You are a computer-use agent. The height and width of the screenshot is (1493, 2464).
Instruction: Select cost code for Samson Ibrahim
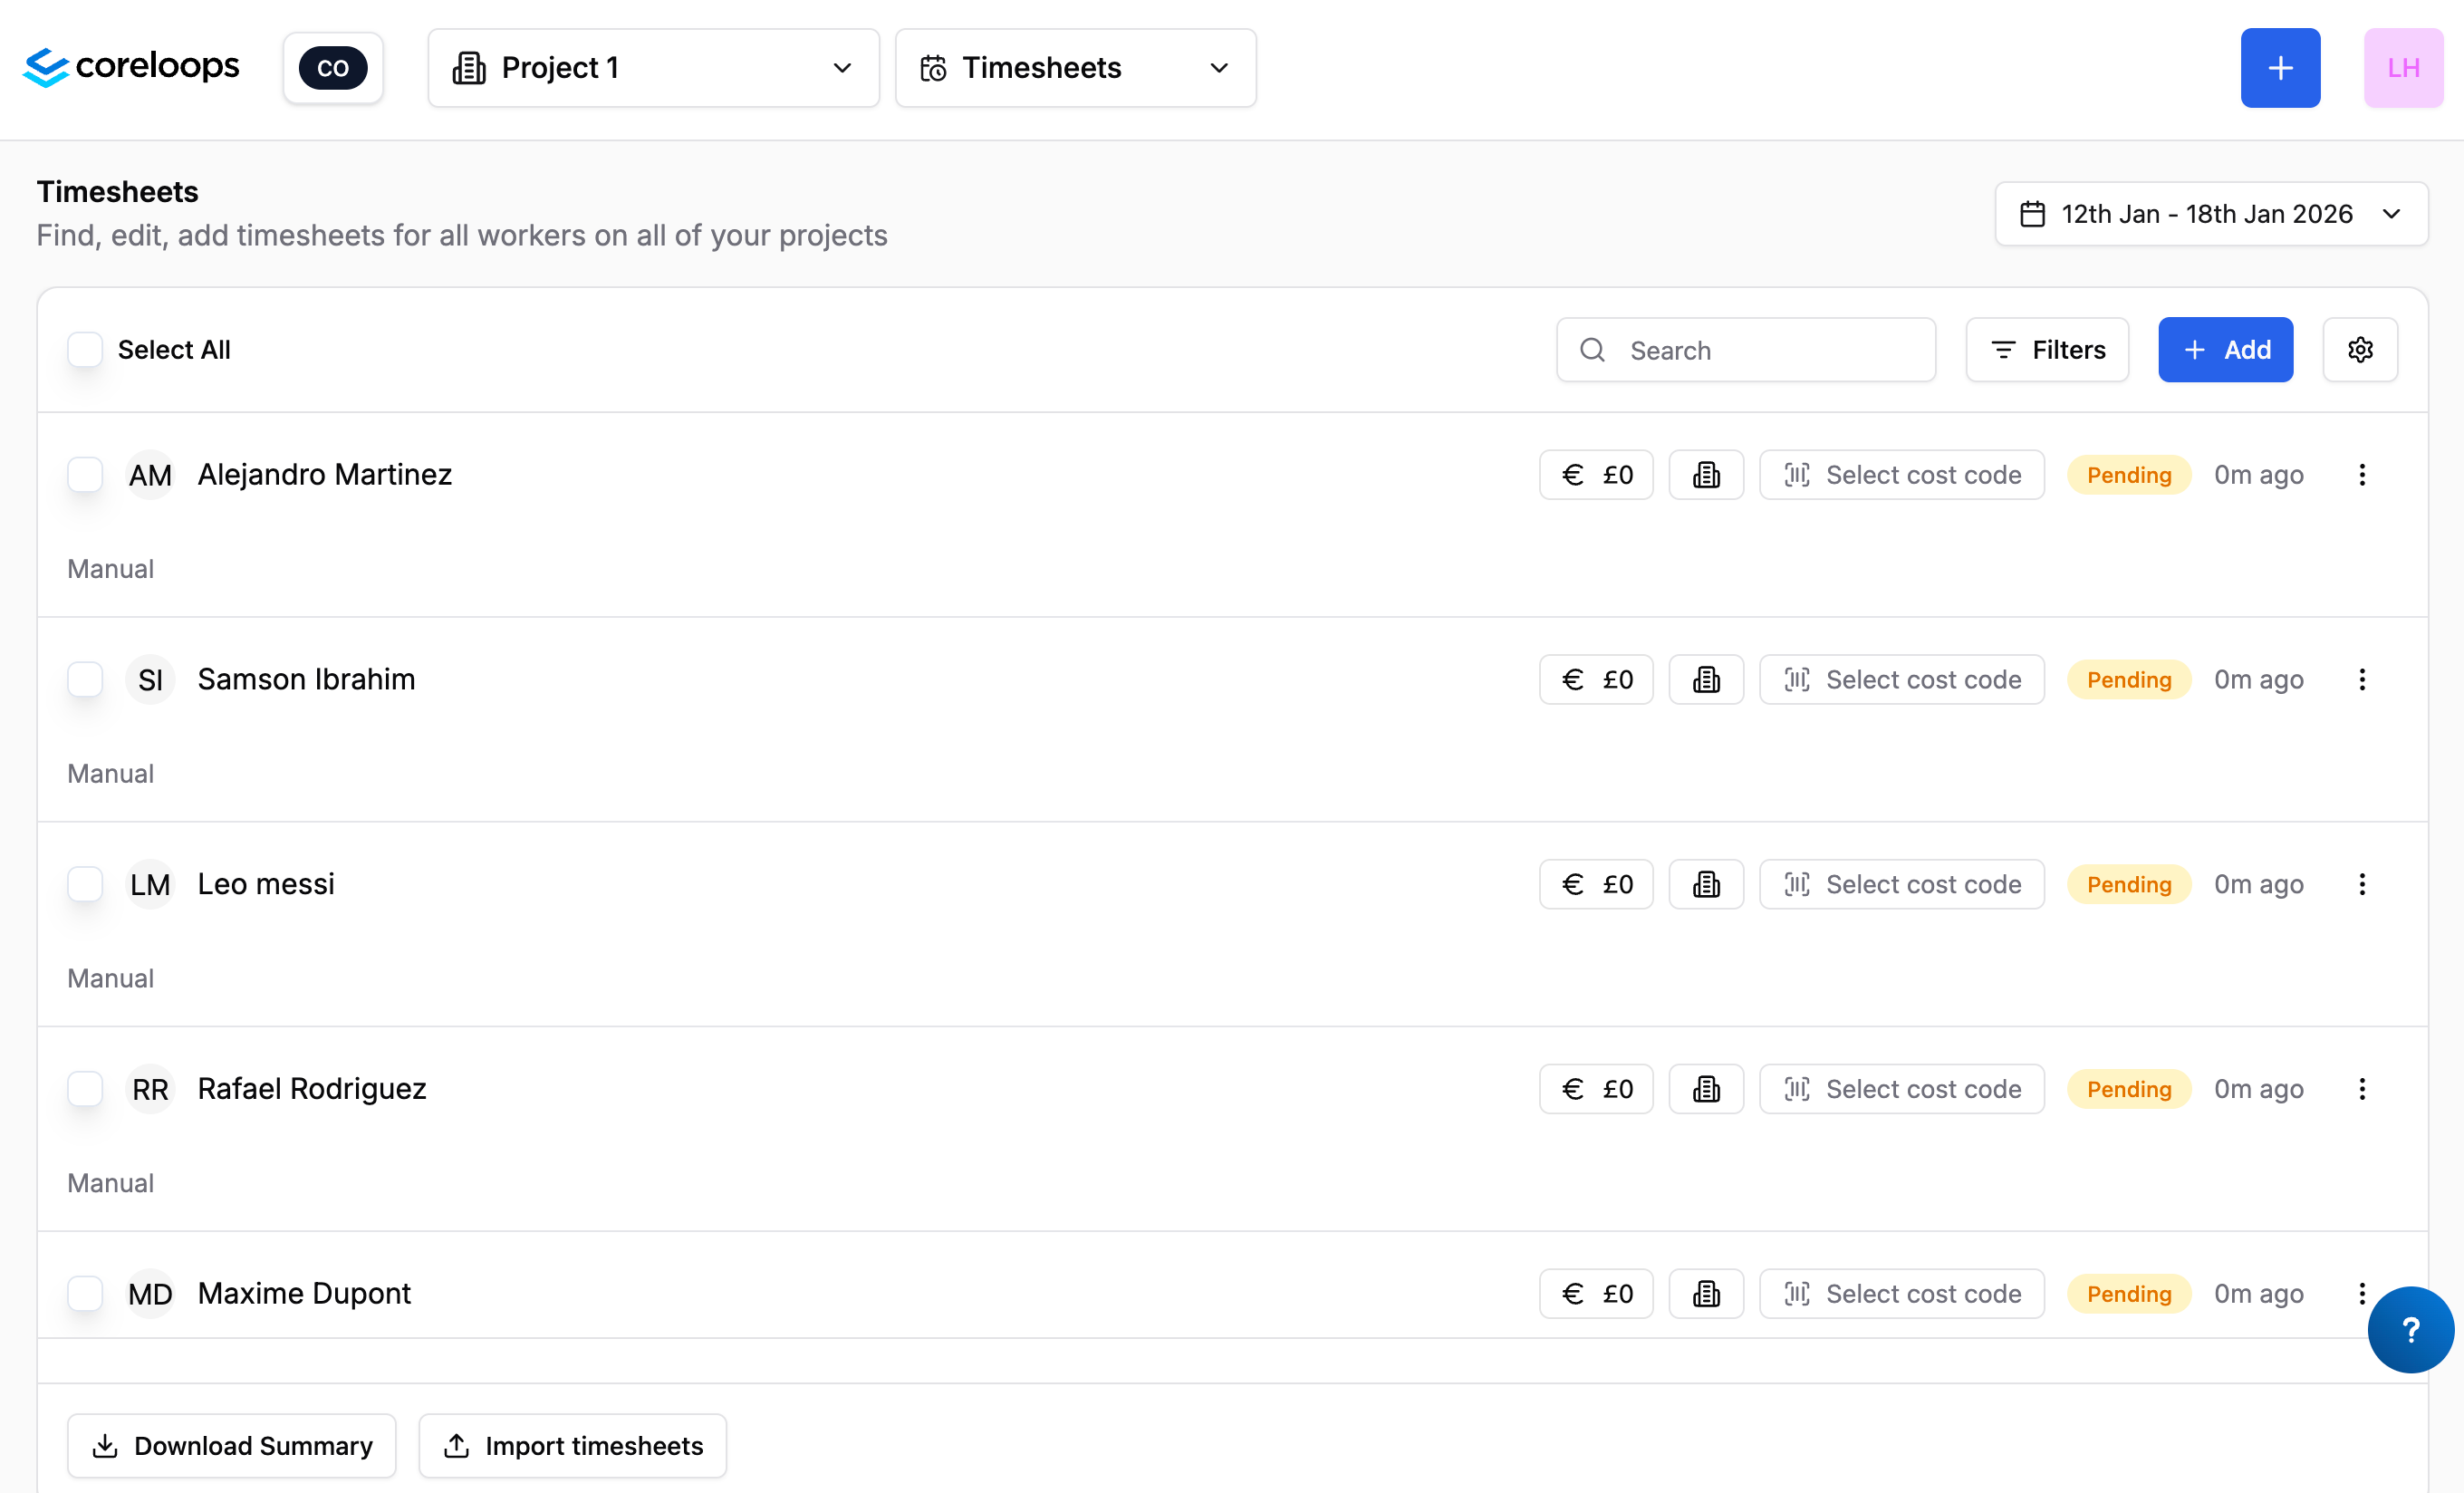click(x=1901, y=680)
